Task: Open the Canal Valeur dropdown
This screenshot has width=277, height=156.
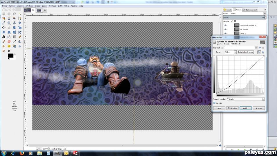Action: [231, 52]
